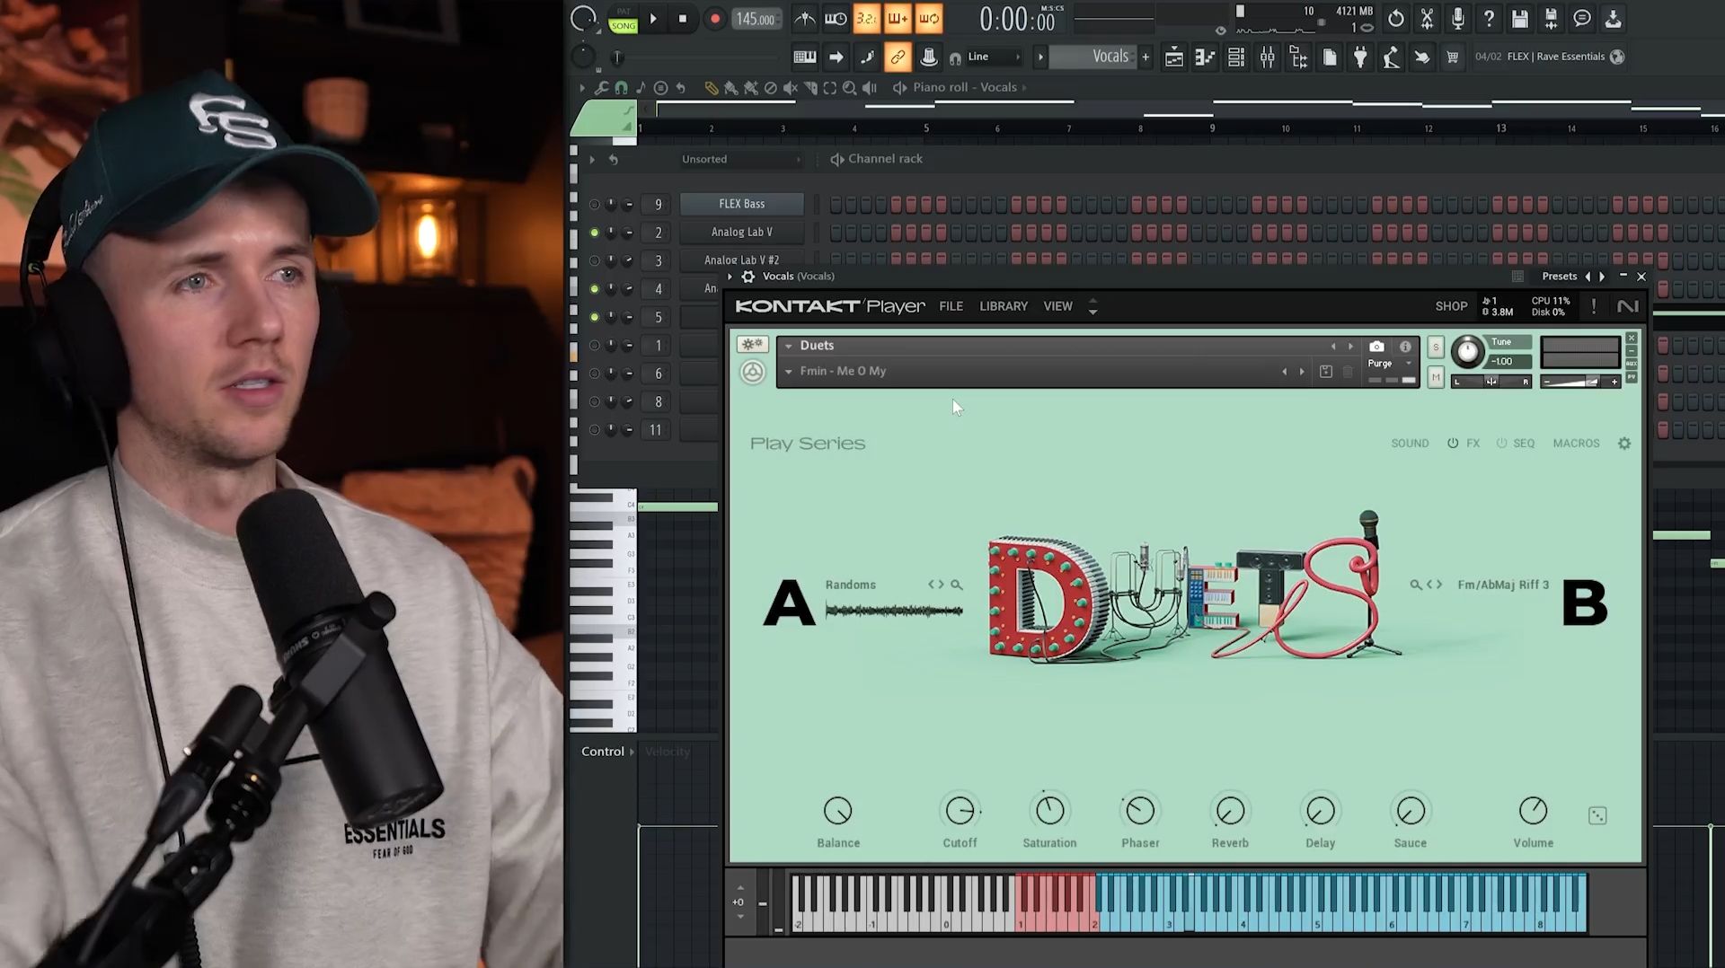Image resolution: width=1725 pixels, height=968 pixels.
Task: Render as audio file icon
Action: pos(1551,19)
